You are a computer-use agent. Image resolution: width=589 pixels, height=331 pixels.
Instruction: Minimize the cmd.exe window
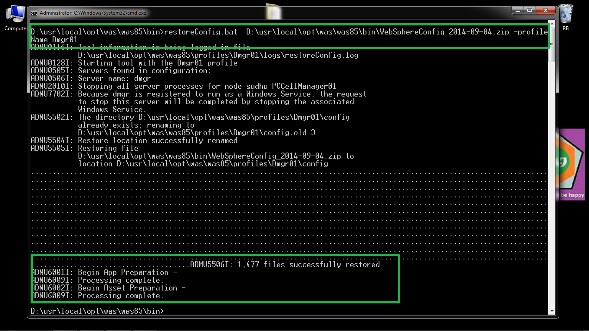click(x=519, y=10)
